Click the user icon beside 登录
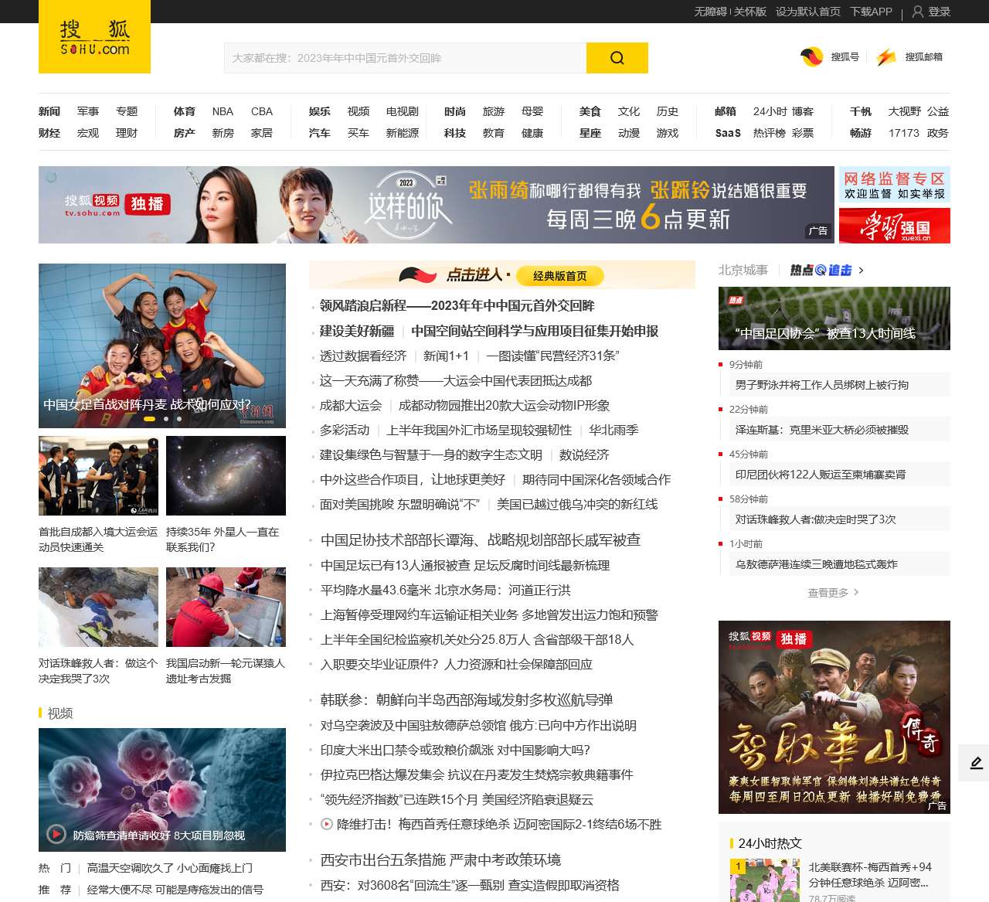This screenshot has height=902, width=989. pyautogui.click(x=917, y=12)
